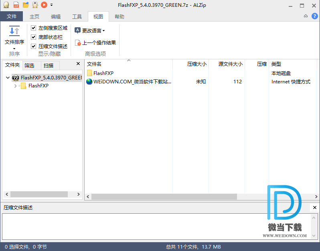Screen dimensions: 320x251
Task: Select FlashFXP folder row in file list
Action: click(x=201, y=73)
